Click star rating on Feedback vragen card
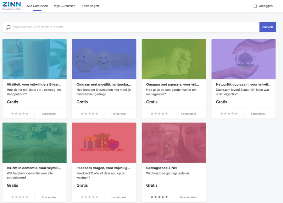This screenshot has width=283, height=203. coord(90,197)
